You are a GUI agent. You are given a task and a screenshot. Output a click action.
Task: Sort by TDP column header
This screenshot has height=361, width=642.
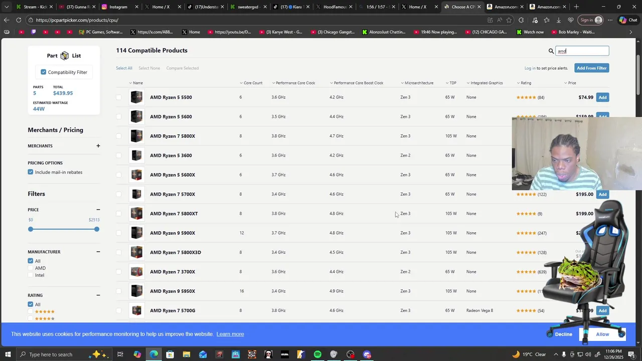coord(451,83)
